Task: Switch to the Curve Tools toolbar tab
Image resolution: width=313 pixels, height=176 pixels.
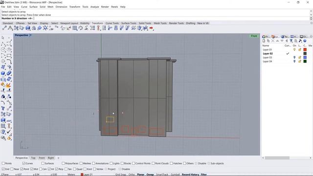Action: pos(112,23)
